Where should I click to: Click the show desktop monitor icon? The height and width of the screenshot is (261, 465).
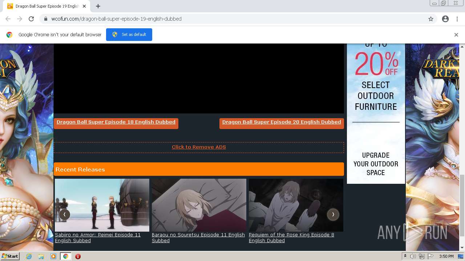point(461,256)
